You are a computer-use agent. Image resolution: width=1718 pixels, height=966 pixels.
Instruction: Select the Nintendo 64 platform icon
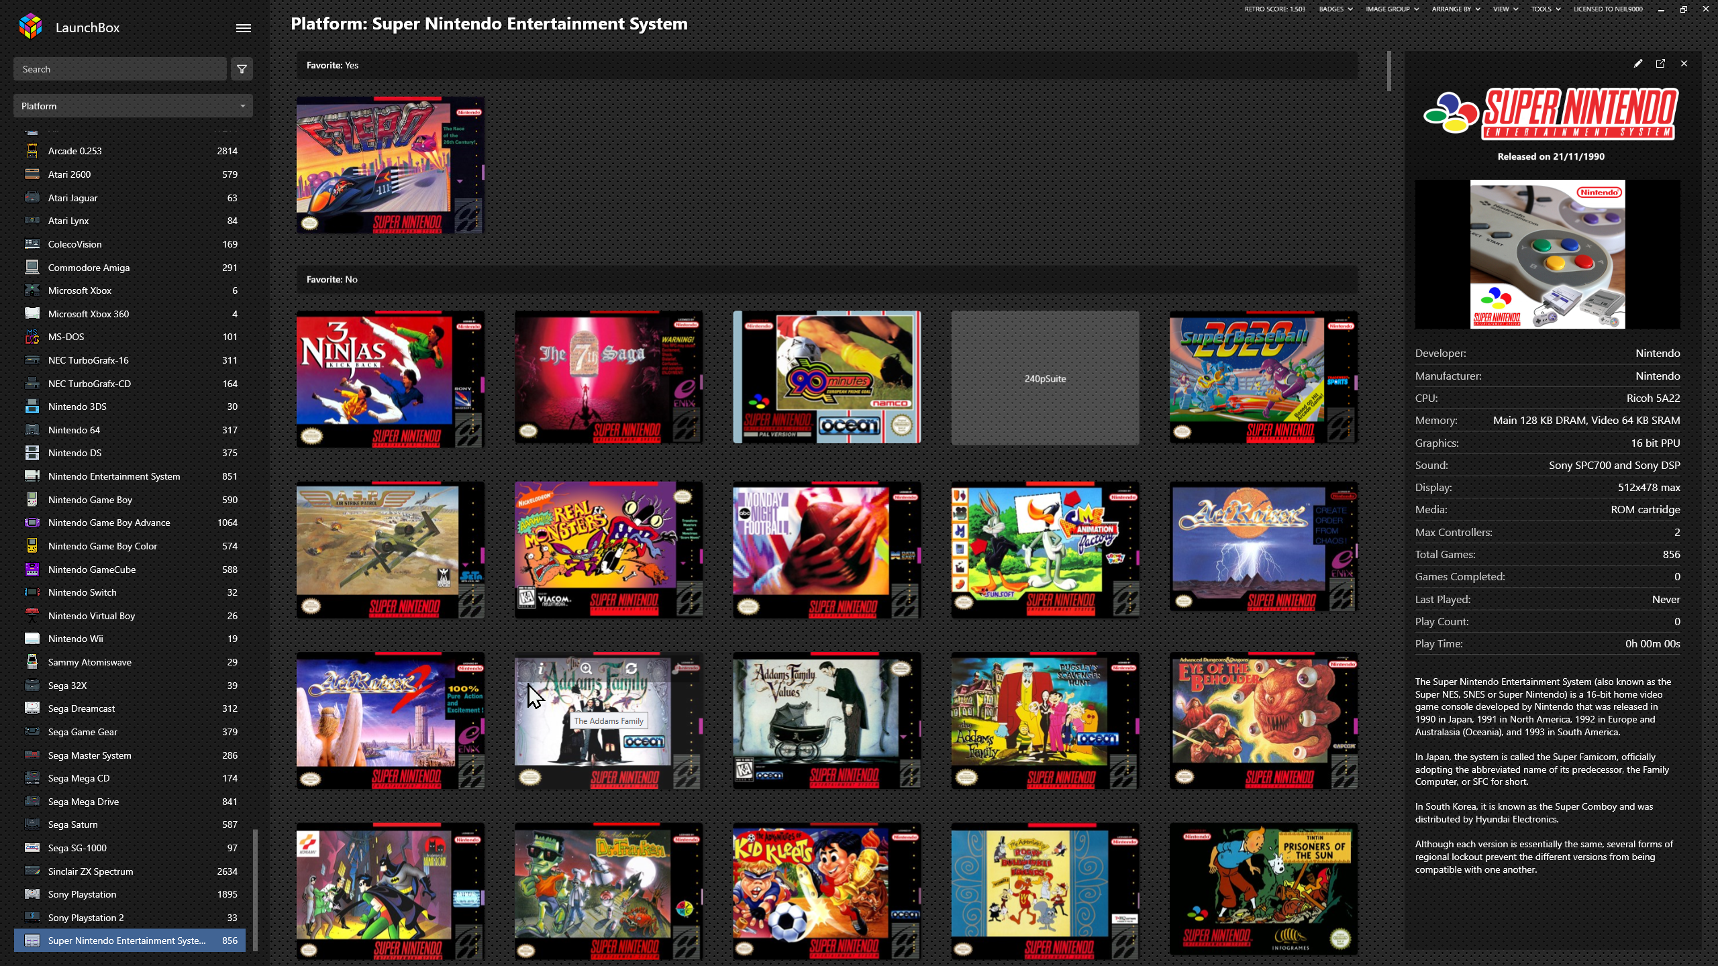[x=32, y=430]
